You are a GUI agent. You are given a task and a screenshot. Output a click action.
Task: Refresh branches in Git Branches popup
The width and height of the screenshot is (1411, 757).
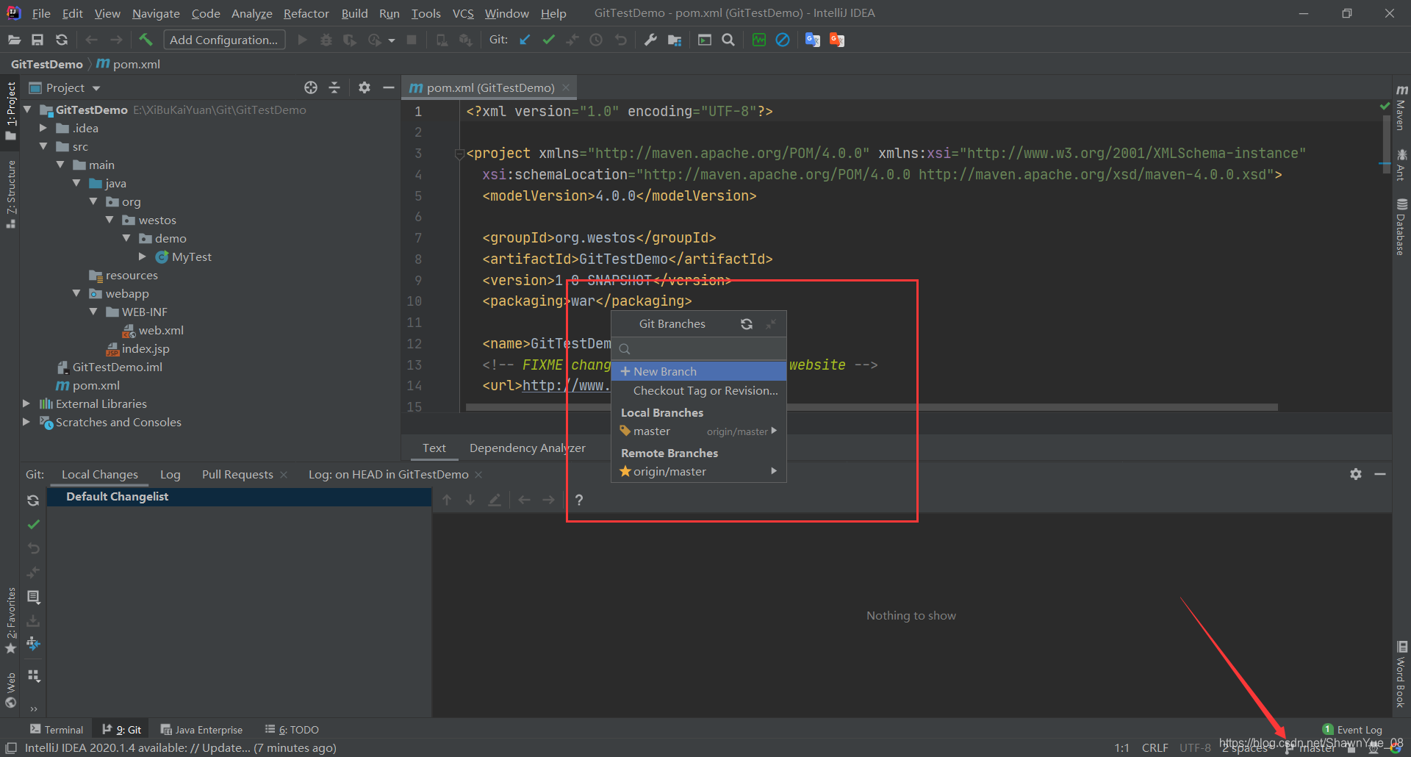pos(747,324)
